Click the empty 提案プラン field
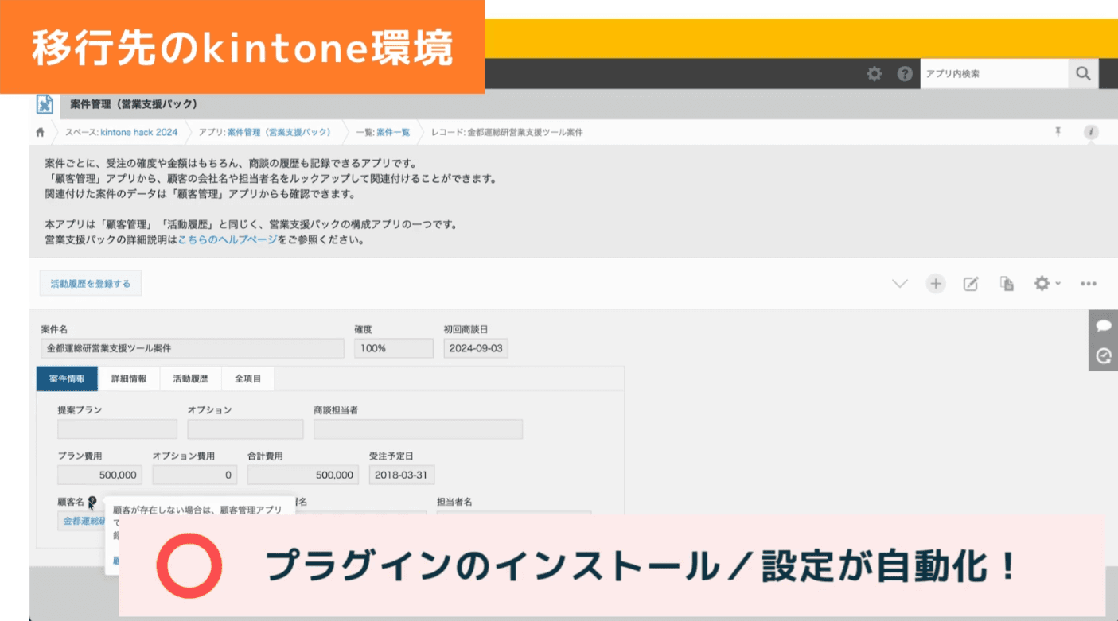This screenshot has width=1118, height=621. pyautogui.click(x=118, y=429)
